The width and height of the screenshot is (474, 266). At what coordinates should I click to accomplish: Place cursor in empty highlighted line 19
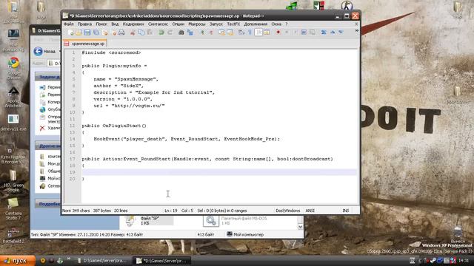pos(219,172)
